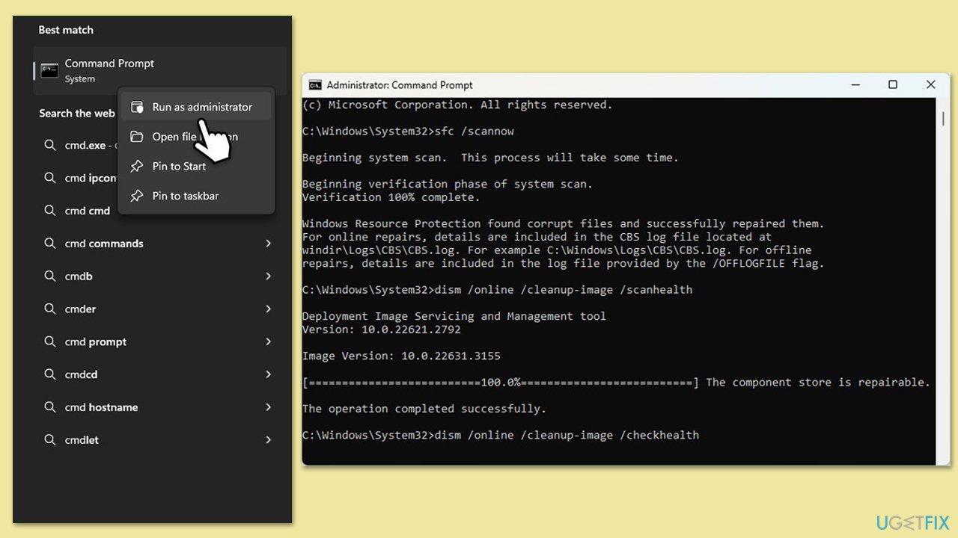Screen dimensions: 958x538
Task: Click the Pin to Start pin icon
Action: coord(137,166)
